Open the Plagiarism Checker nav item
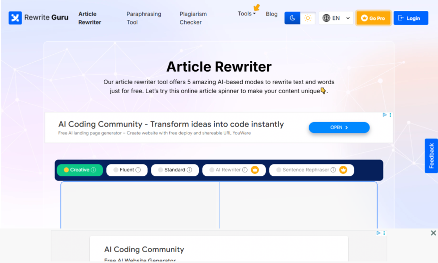The width and height of the screenshot is (438, 263). [x=193, y=18]
